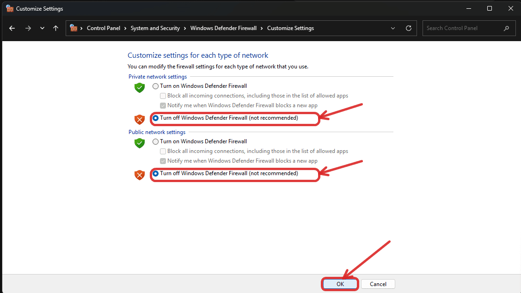Close the Customize Settings window
521x293 pixels.
coord(511,9)
